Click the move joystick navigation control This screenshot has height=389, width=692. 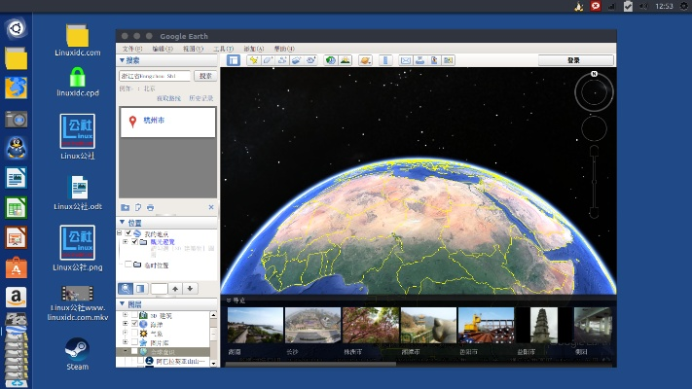click(594, 128)
